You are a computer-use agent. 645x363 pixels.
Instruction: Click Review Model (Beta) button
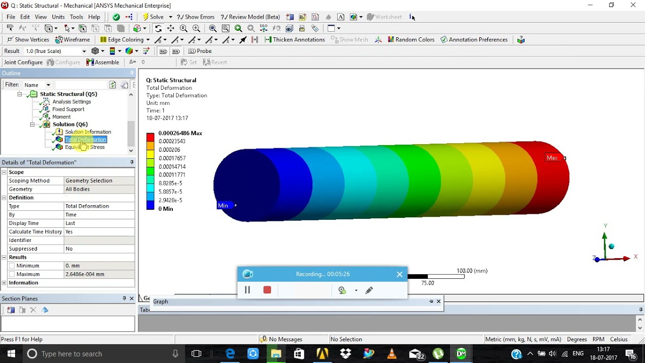(x=250, y=17)
